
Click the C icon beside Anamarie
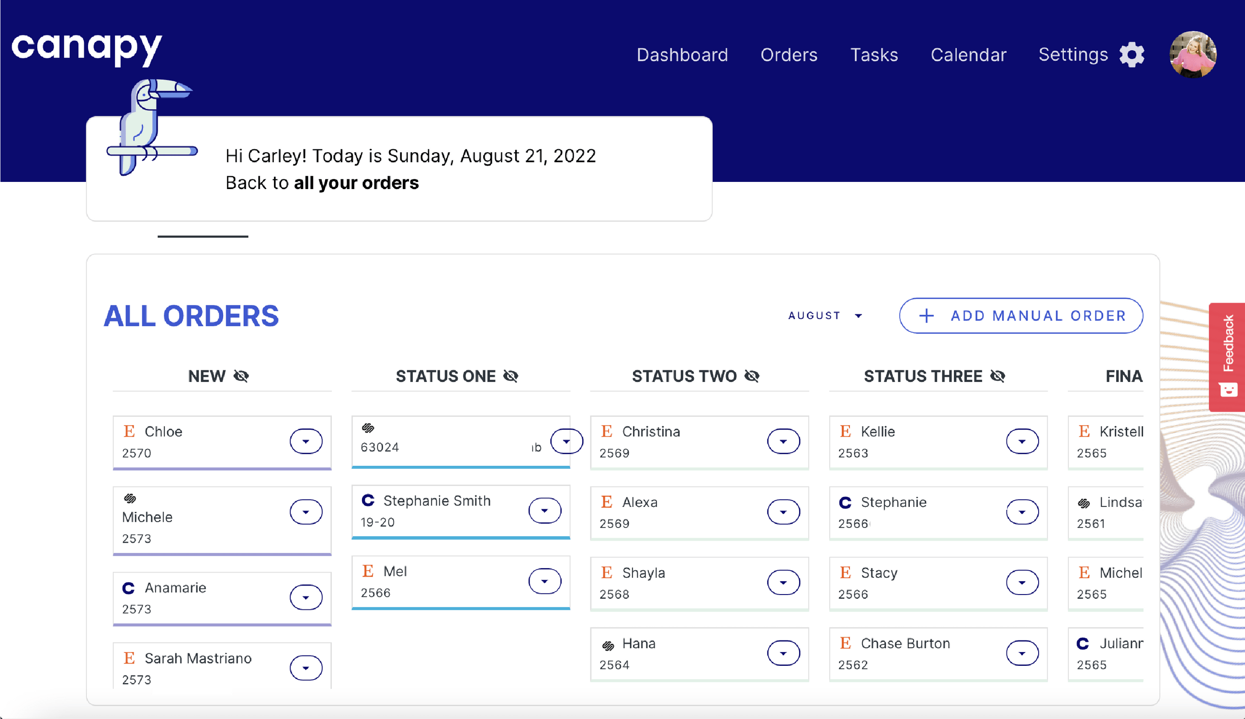click(x=128, y=588)
